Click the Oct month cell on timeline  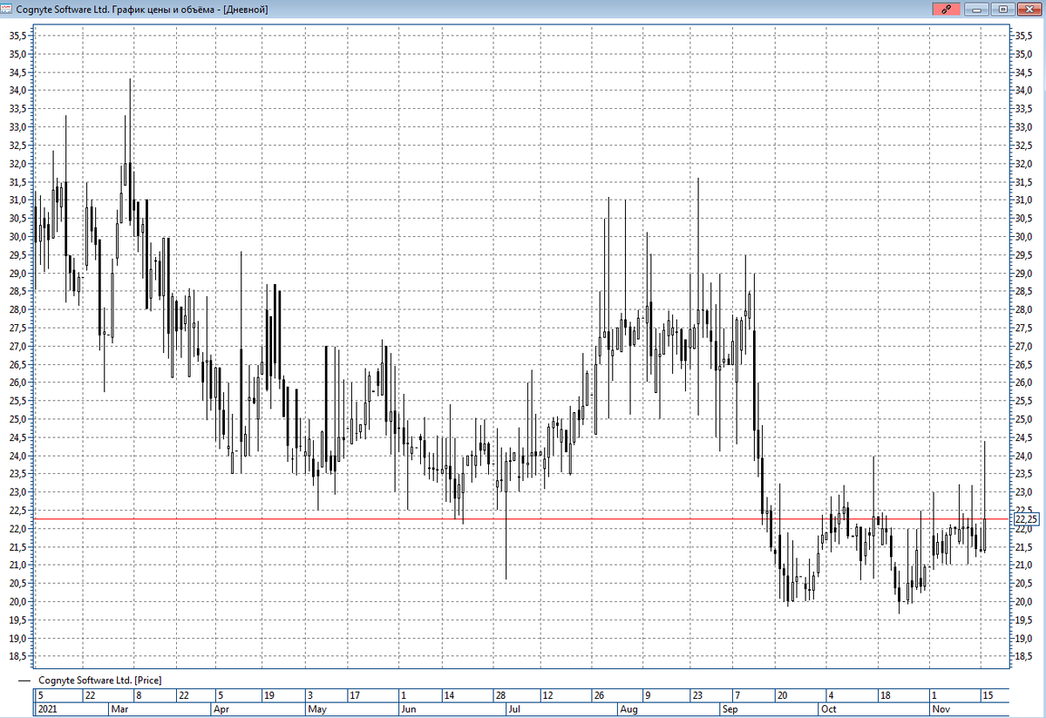pyautogui.click(x=873, y=709)
